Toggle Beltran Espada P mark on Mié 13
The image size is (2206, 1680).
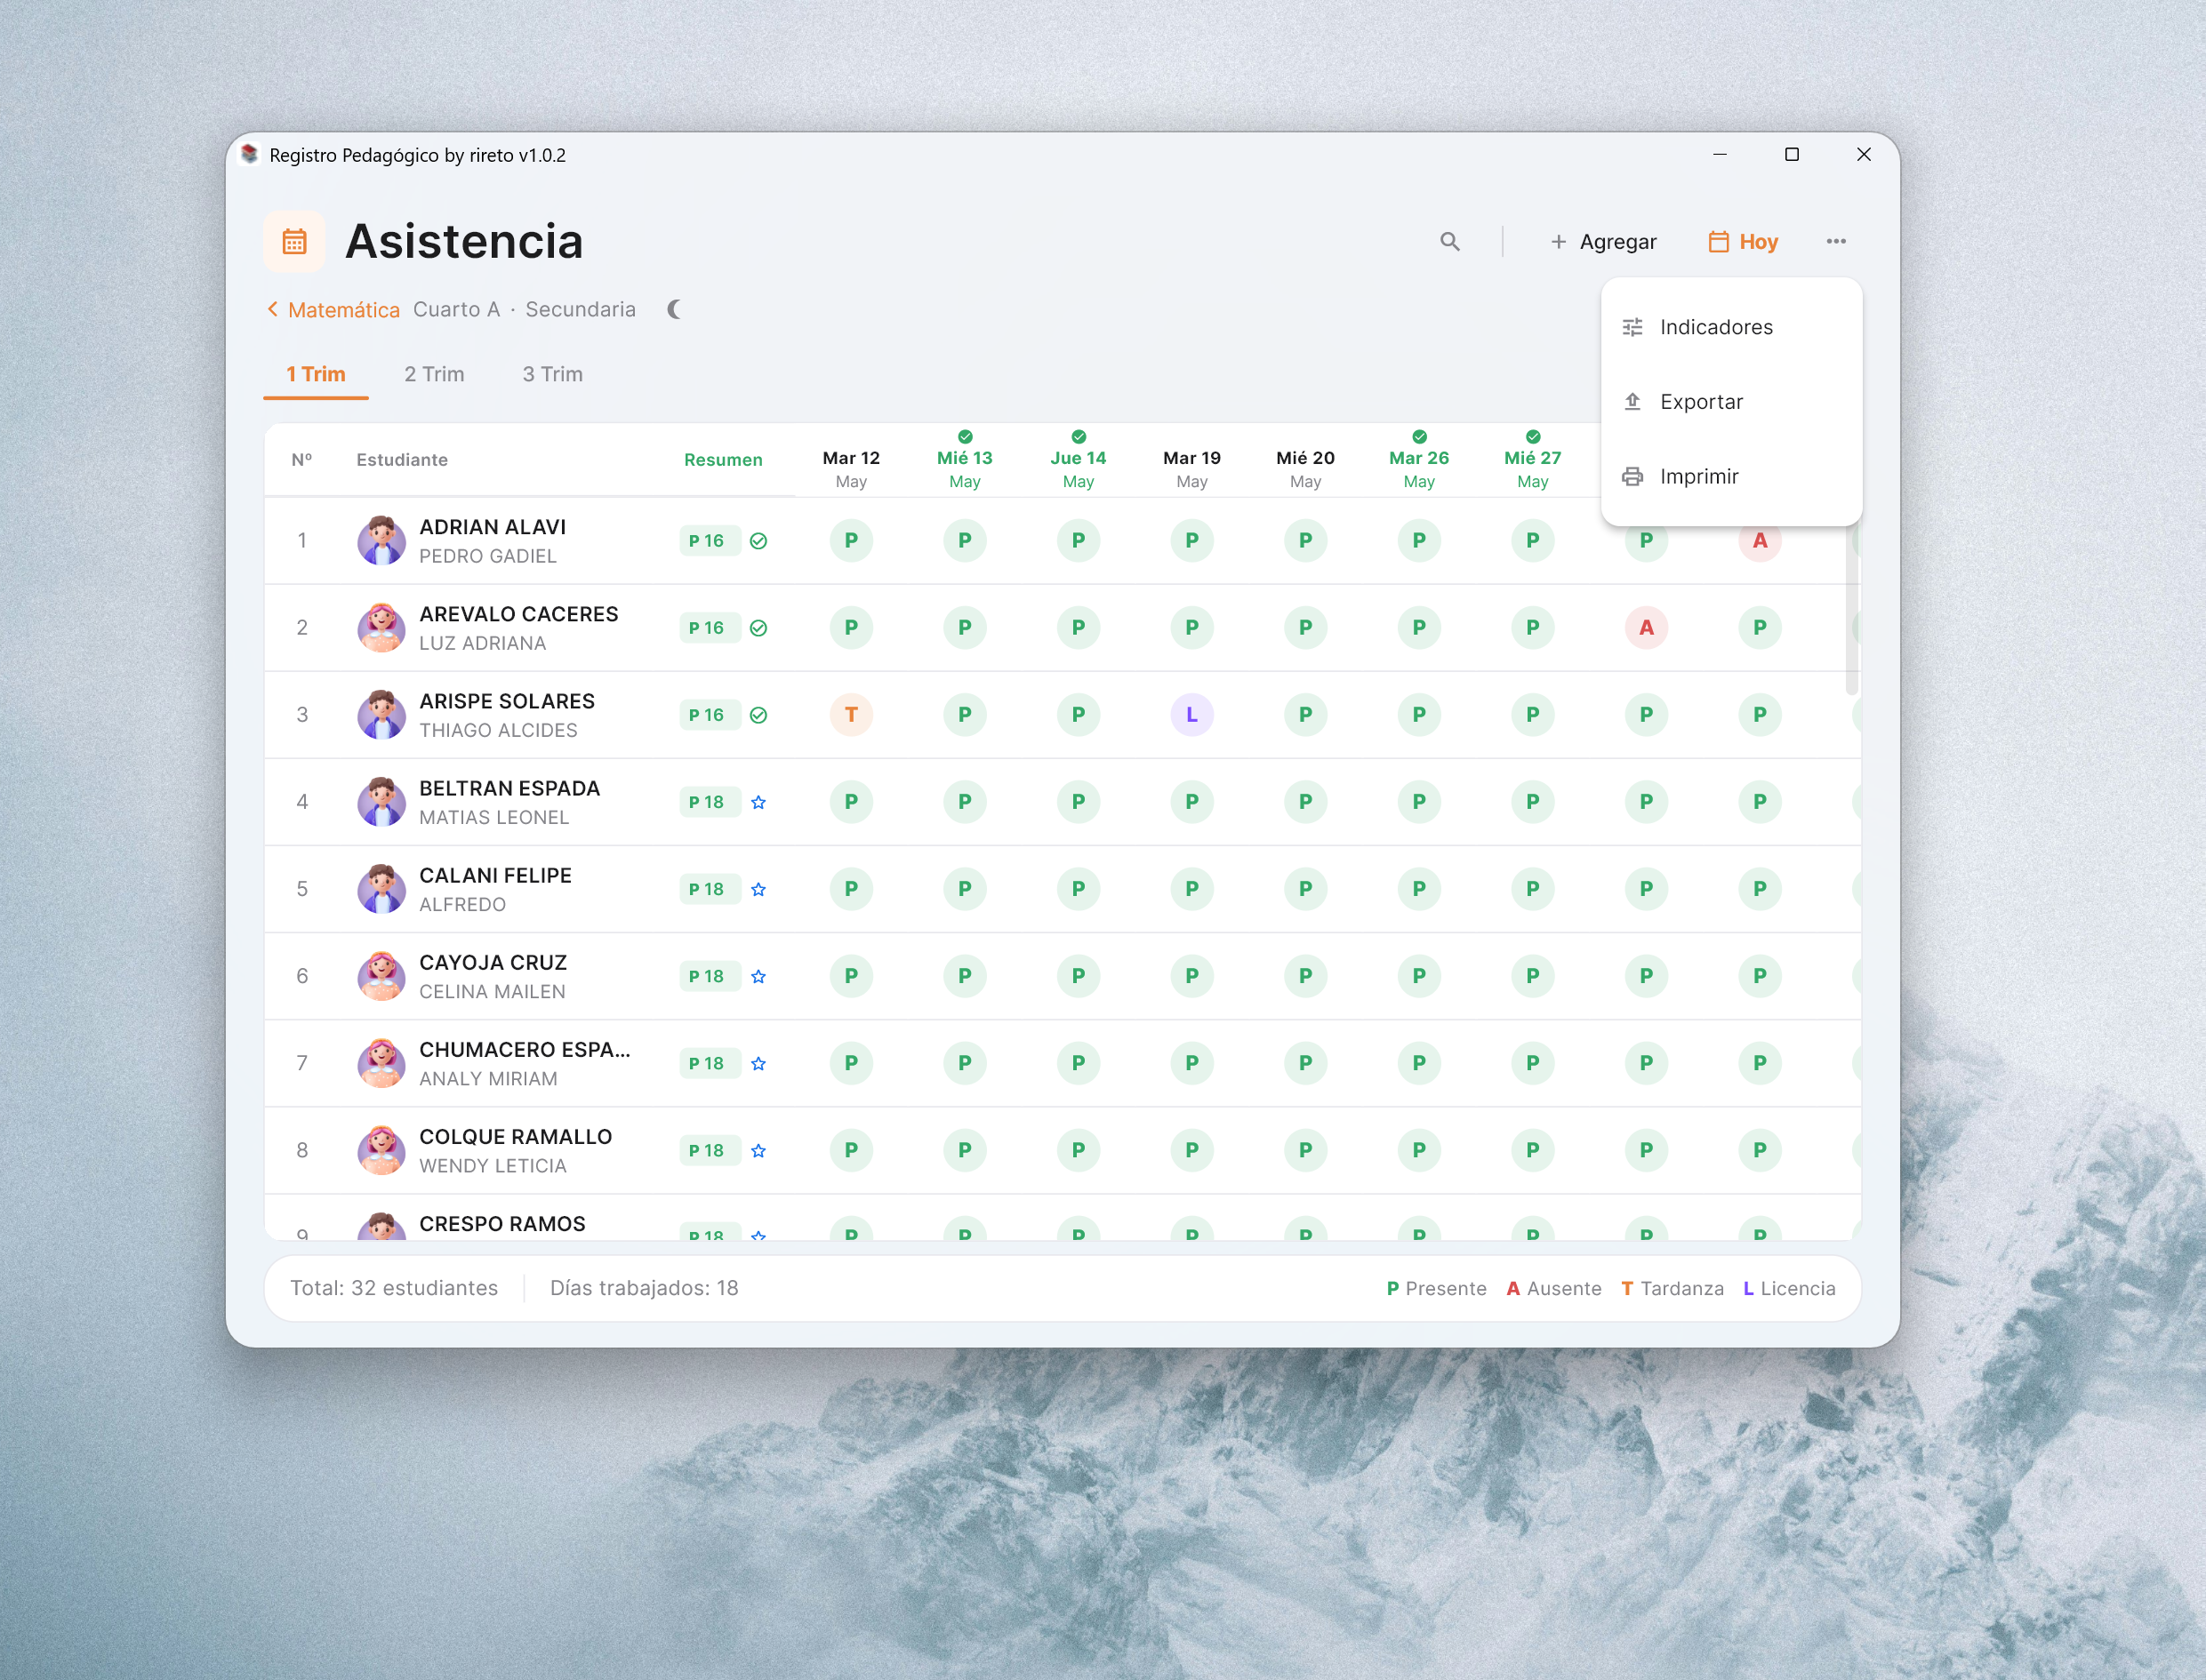pyautogui.click(x=965, y=802)
